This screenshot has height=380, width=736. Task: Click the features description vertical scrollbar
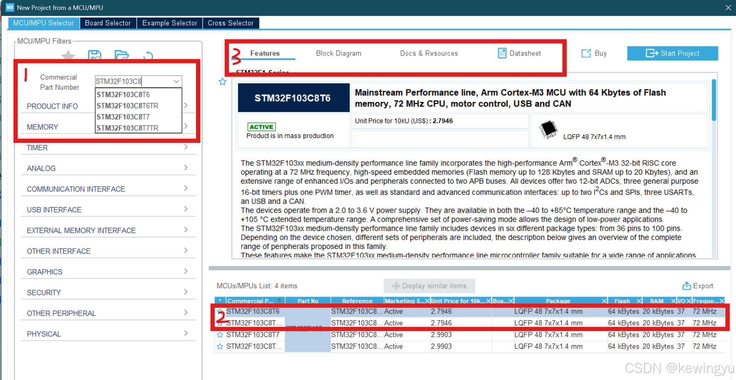pos(714,100)
